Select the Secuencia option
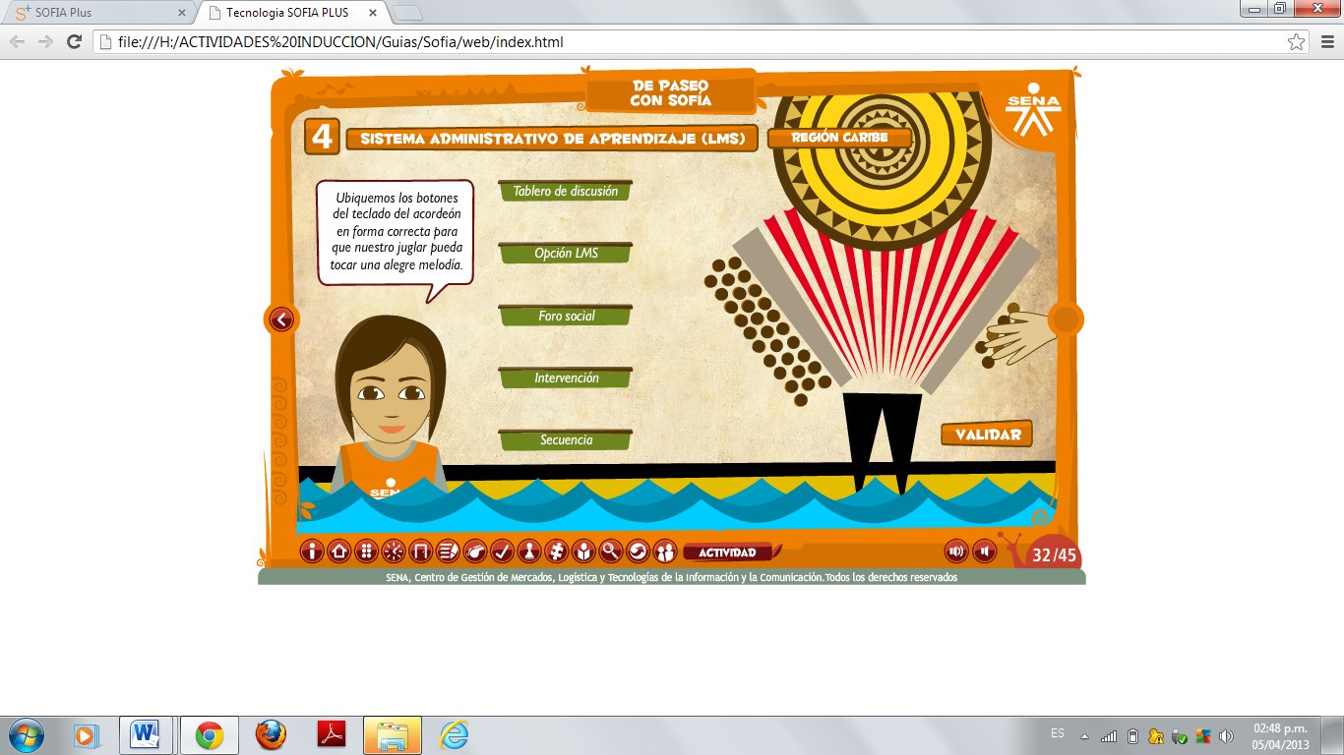Image resolution: width=1344 pixels, height=755 pixels. pos(566,439)
